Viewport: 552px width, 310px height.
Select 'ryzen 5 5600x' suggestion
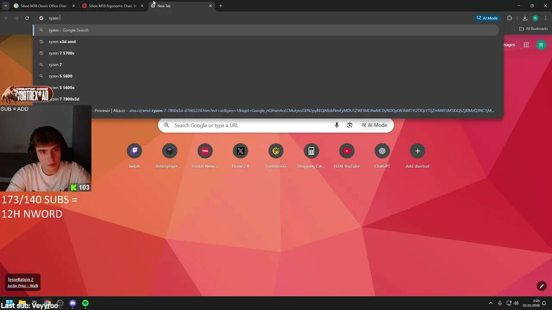pos(266,87)
